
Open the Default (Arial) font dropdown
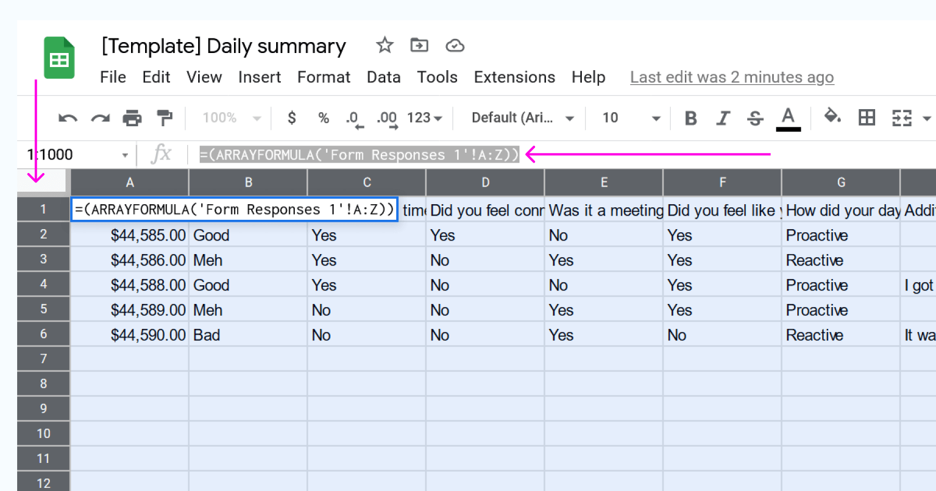(522, 118)
